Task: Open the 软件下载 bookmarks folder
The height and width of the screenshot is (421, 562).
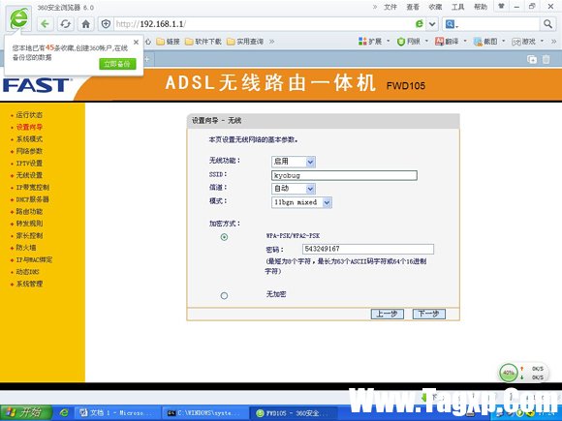Action: pyautogui.click(x=203, y=42)
